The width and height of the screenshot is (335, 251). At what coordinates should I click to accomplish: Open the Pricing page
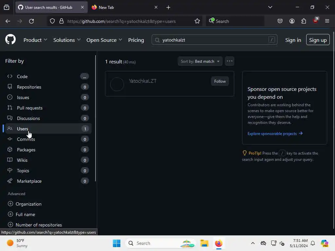click(x=136, y=40)
